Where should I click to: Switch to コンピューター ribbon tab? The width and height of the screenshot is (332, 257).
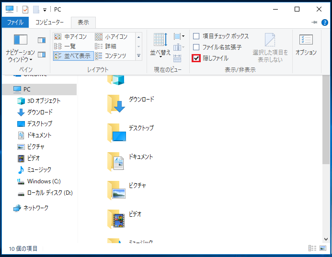pos(49,22)
